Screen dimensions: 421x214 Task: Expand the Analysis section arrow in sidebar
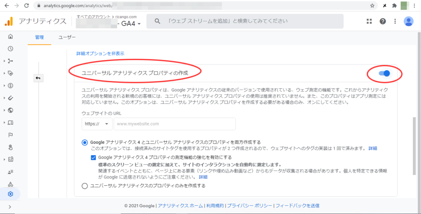point(5,159)
